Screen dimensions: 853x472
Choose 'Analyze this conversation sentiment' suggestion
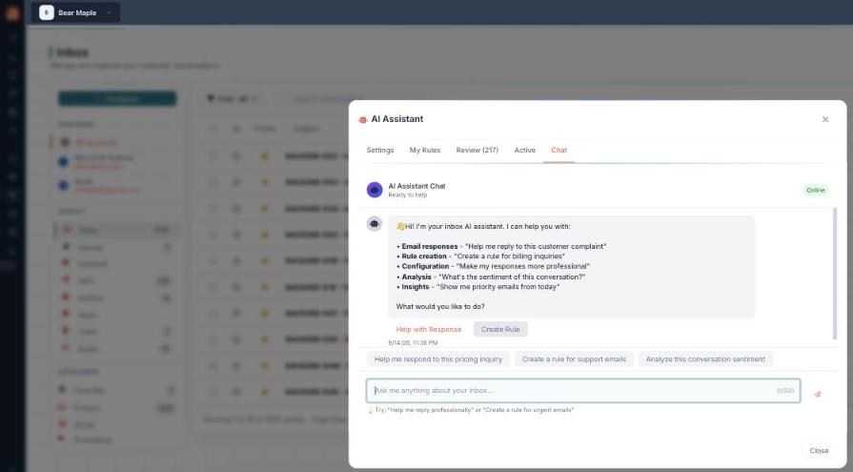pyautogui.click(x=705, y=359)
